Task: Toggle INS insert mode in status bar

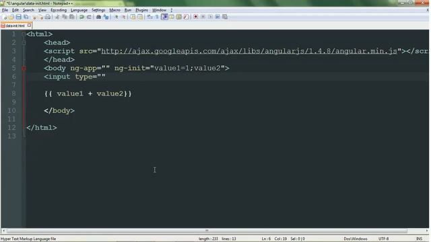Action: click(x=419, y=239)
